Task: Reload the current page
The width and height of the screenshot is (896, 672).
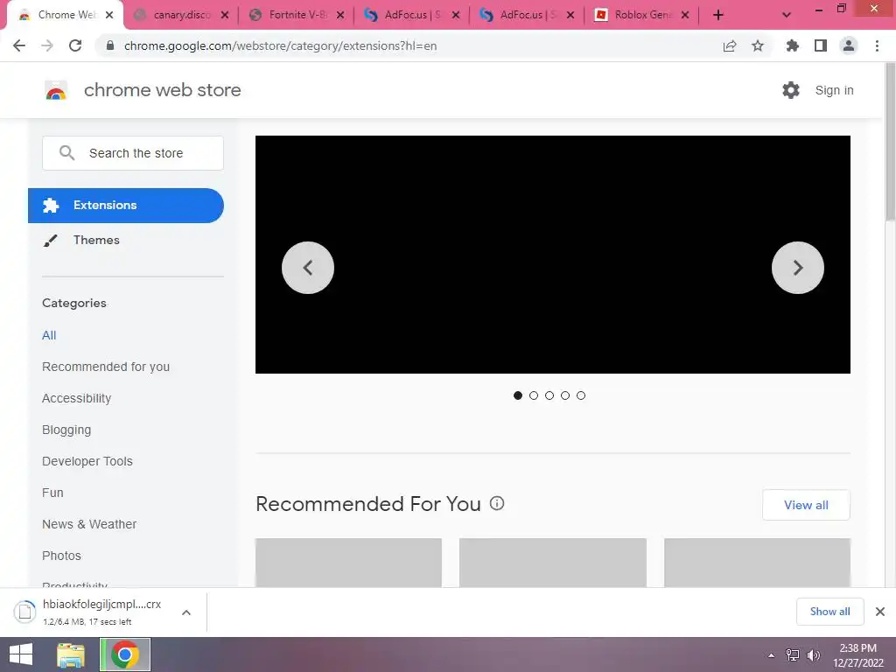Action: (x=75, y=45)
